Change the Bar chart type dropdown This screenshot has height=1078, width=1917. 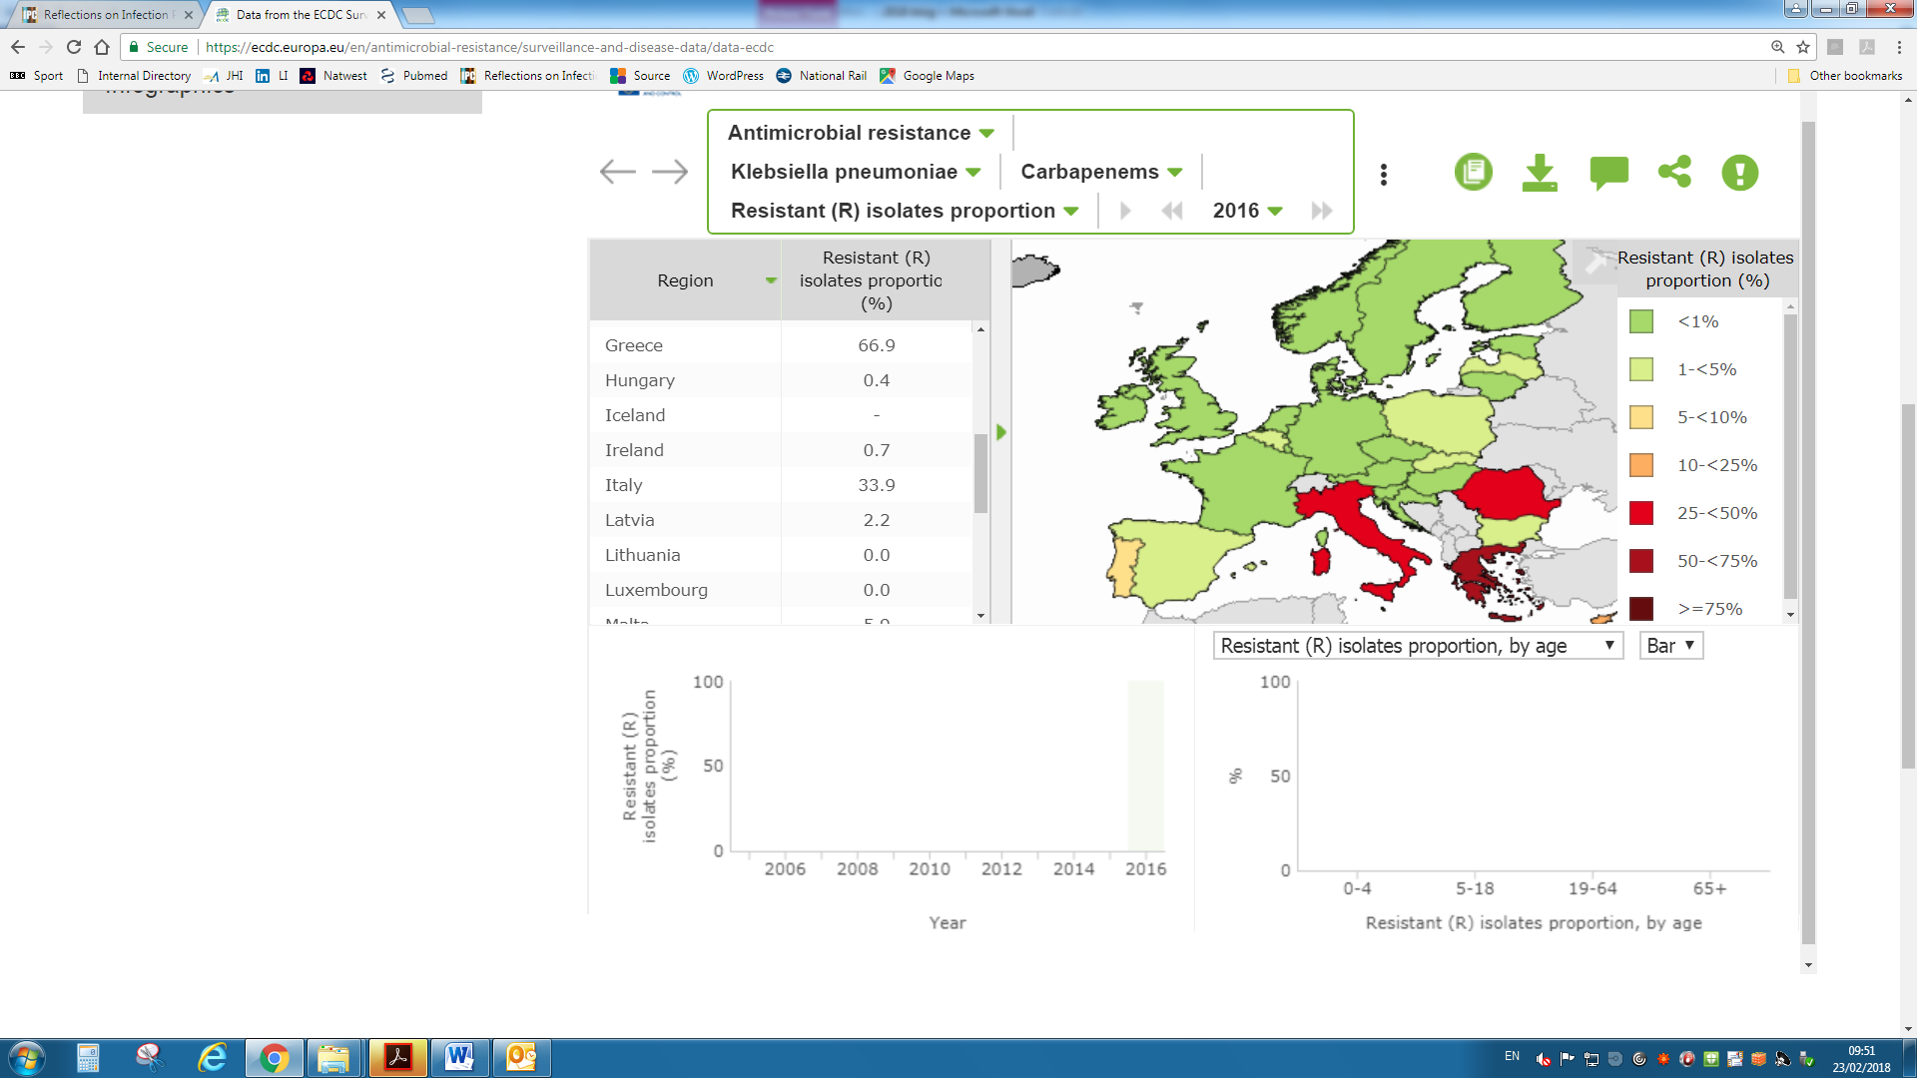pos(1670,646)
